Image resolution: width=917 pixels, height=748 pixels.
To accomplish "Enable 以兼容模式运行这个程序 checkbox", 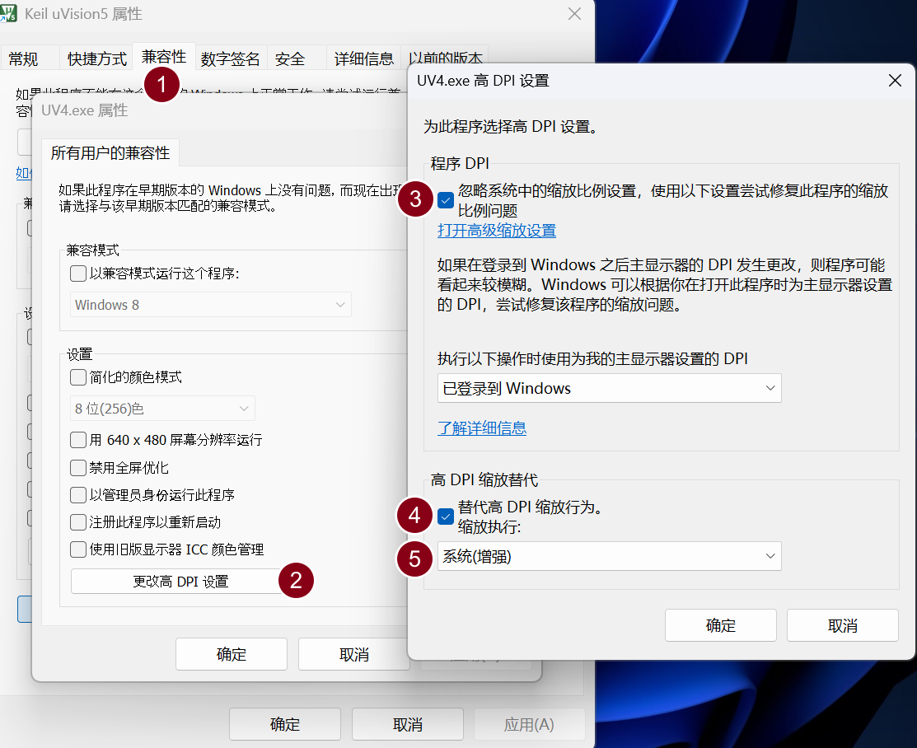I will point(78,273).
